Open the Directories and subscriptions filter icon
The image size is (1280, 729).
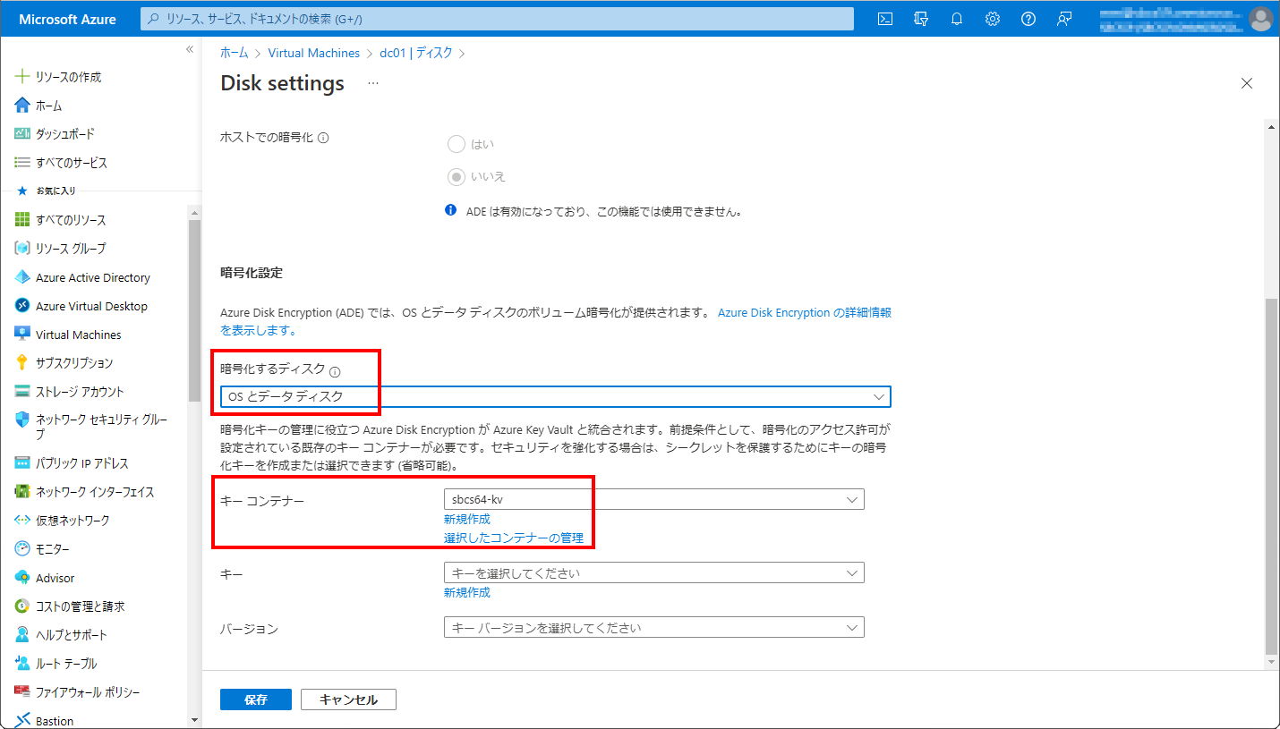[x=920, y=19]
